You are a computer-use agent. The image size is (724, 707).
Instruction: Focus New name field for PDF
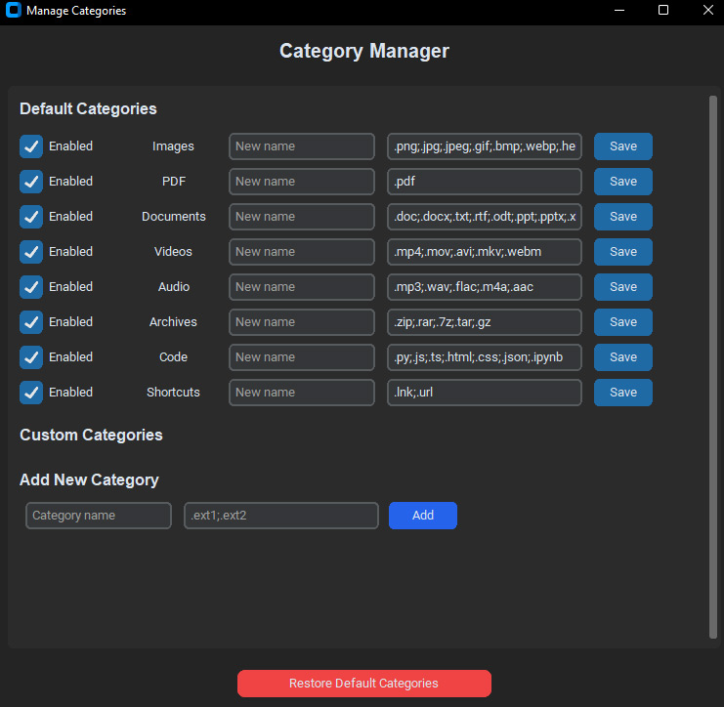pos(302,182)
